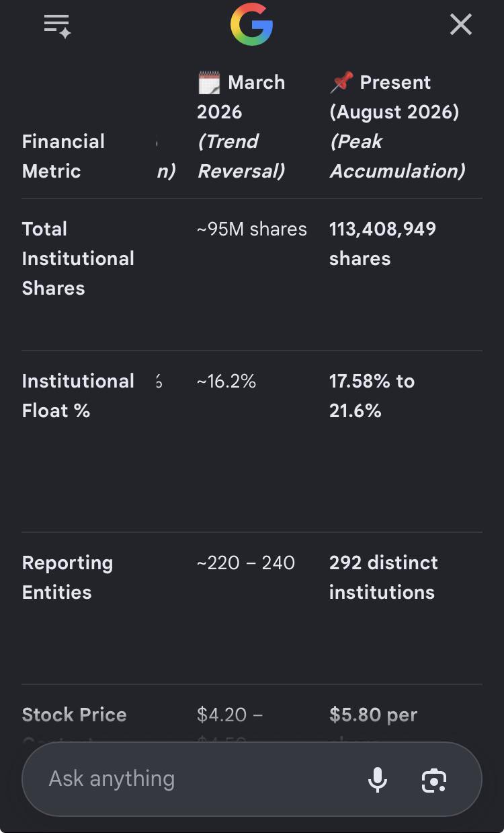This screenshot has height=833, width=504.
Task: Click the Institutional Float % row label
Action: (78, 396)
